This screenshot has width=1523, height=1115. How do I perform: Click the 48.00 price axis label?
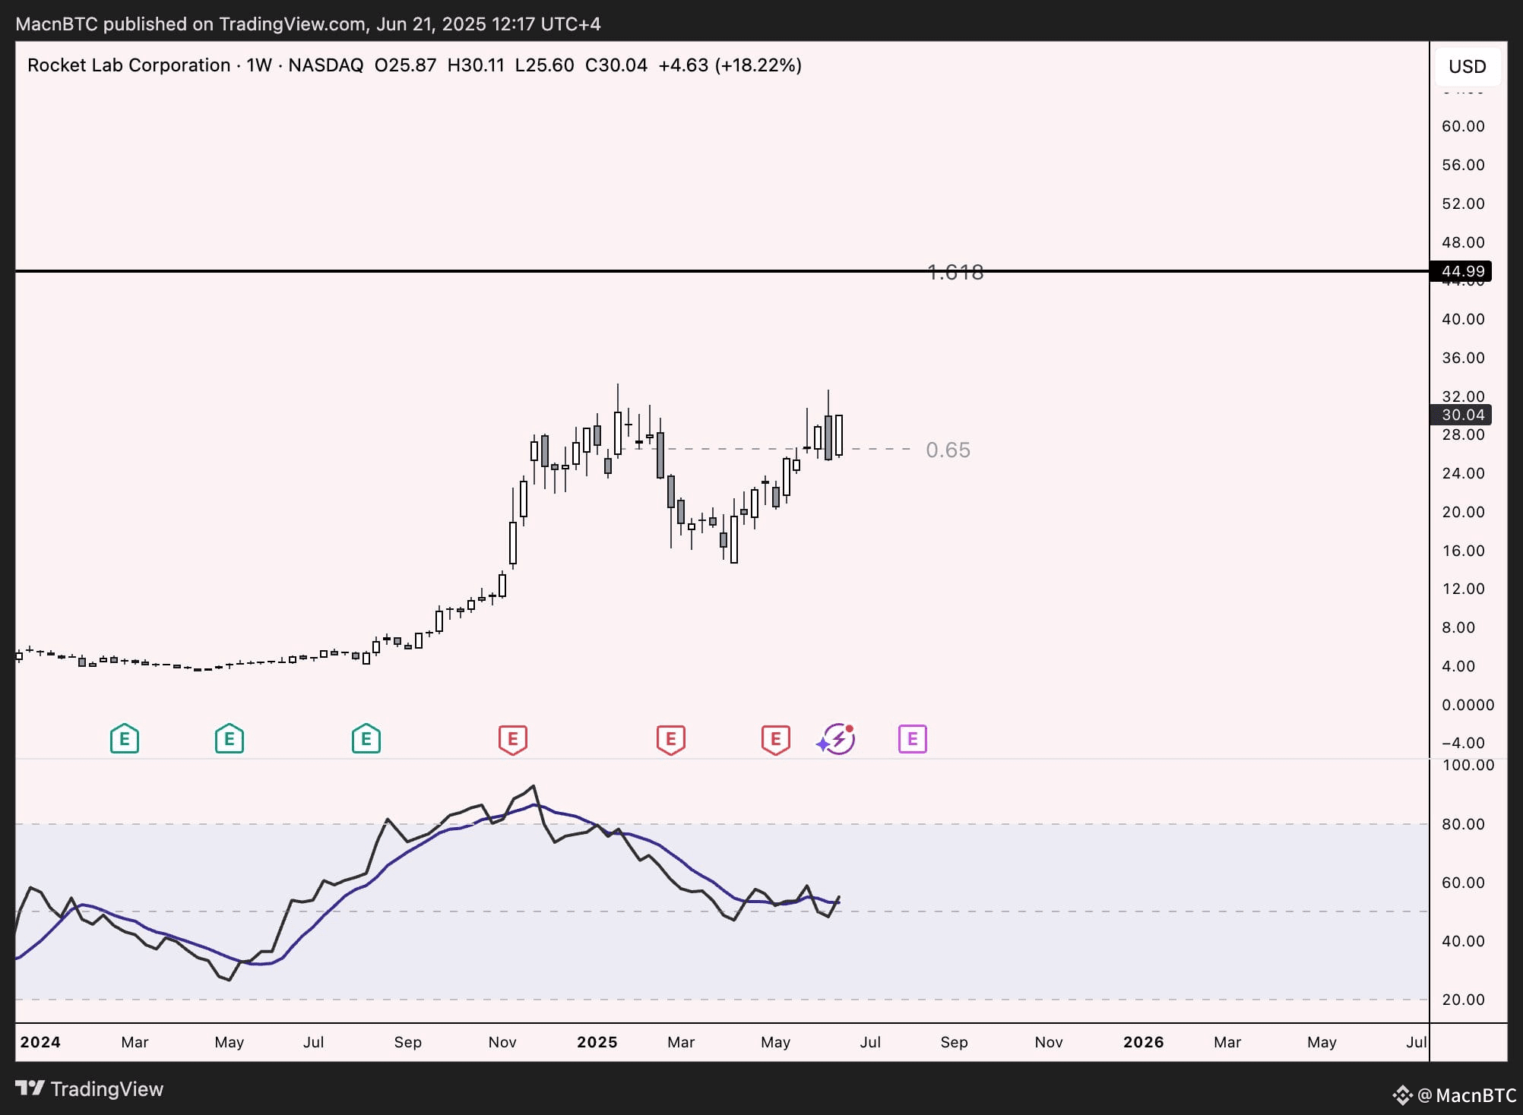point(1464,242)
